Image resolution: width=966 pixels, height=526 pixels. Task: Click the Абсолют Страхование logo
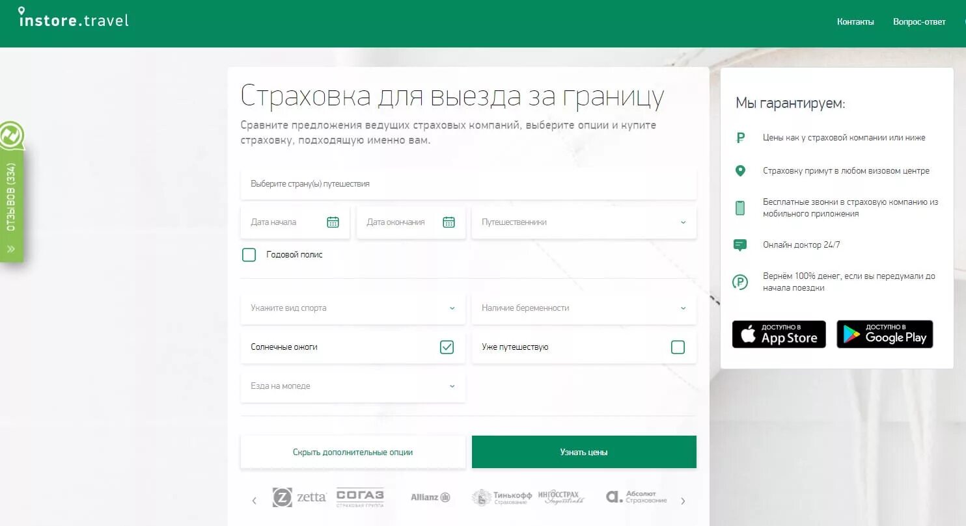[x=637, y=497]
